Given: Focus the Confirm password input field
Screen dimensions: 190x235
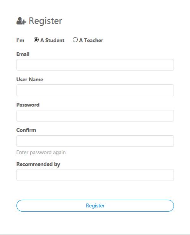Looking at the screenshot, I should (x=95, y=141).
